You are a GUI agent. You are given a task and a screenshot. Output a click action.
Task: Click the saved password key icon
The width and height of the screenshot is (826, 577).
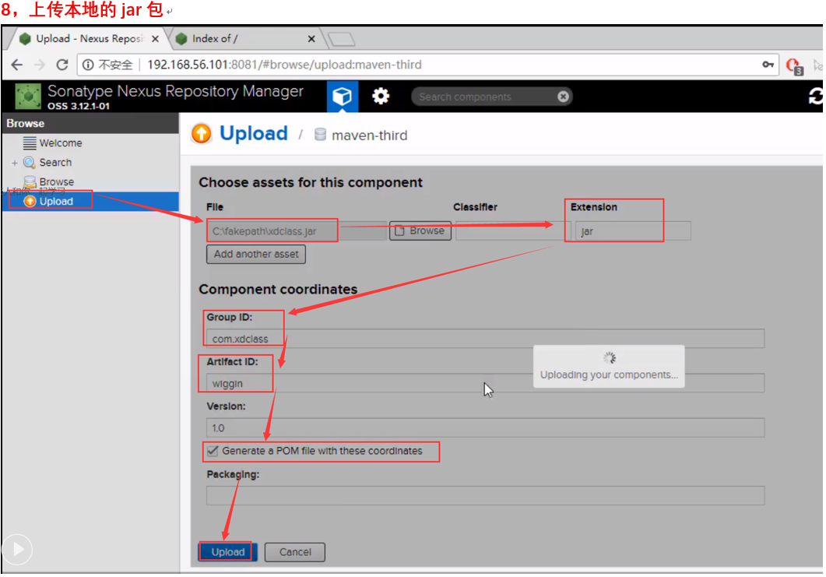point(768,65)
